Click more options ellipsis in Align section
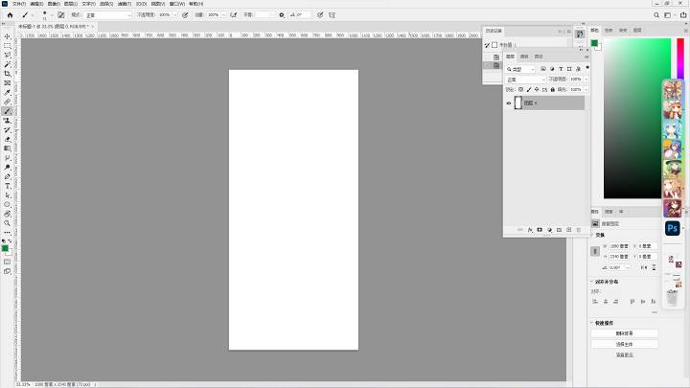The height and width of the screenshot is (388, 690). [655, 312]
